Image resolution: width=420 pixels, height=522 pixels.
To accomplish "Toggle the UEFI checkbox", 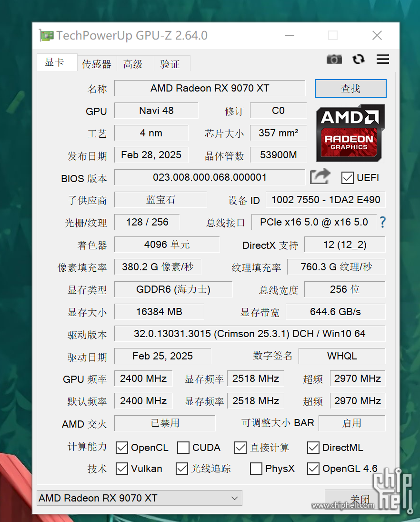I will tap(348, 178).
